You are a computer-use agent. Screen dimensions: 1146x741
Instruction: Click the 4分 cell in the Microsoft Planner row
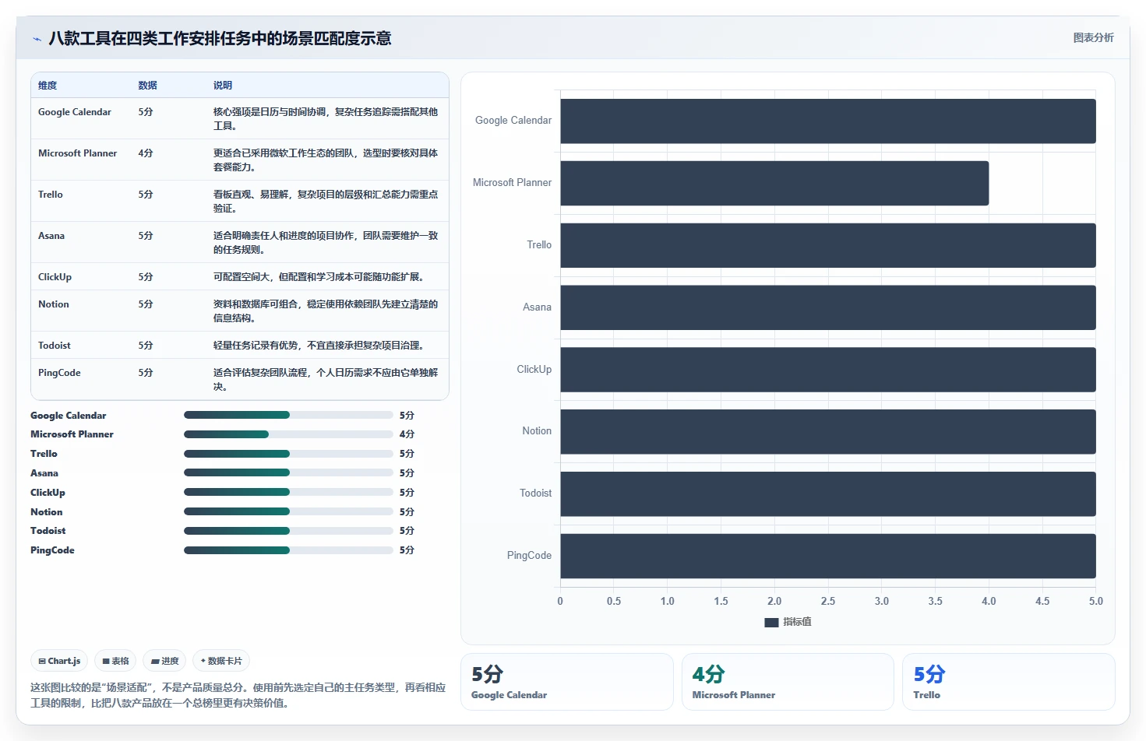tap(146, 153)
